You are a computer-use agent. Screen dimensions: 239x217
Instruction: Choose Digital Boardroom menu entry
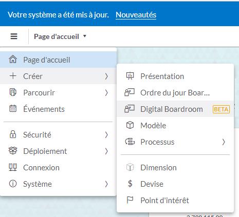click(x=175, y=109)
